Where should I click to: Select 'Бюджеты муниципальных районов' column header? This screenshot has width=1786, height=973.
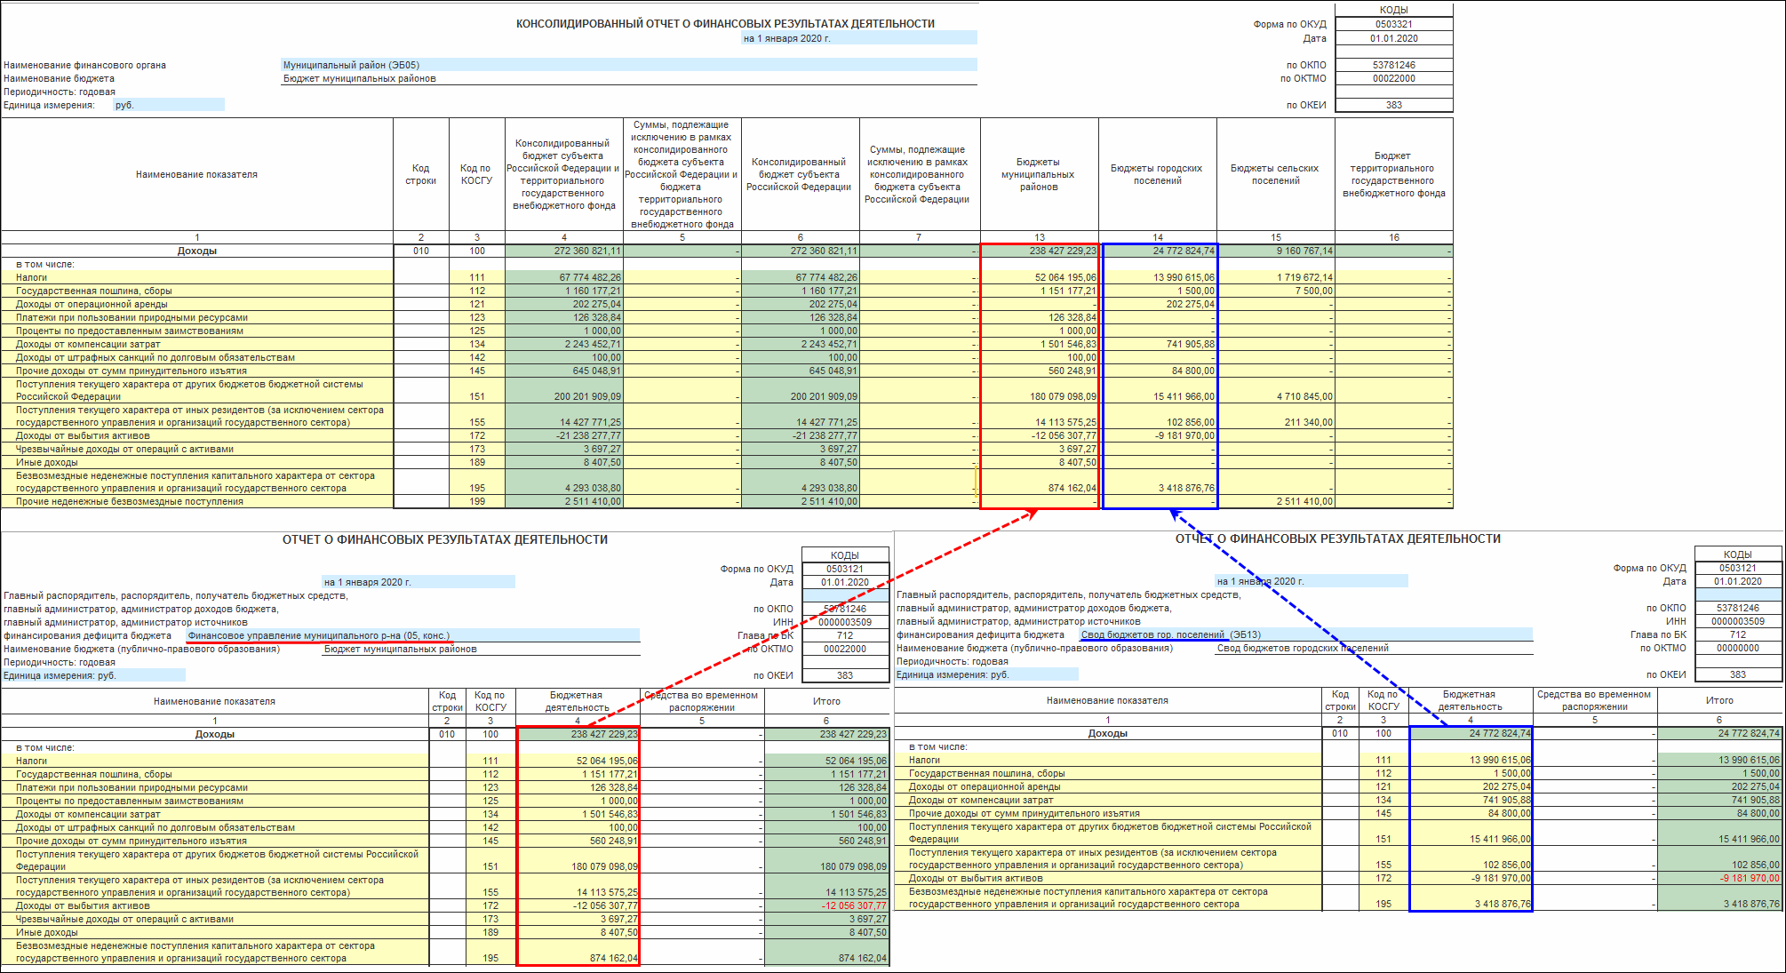(1039, 174)
